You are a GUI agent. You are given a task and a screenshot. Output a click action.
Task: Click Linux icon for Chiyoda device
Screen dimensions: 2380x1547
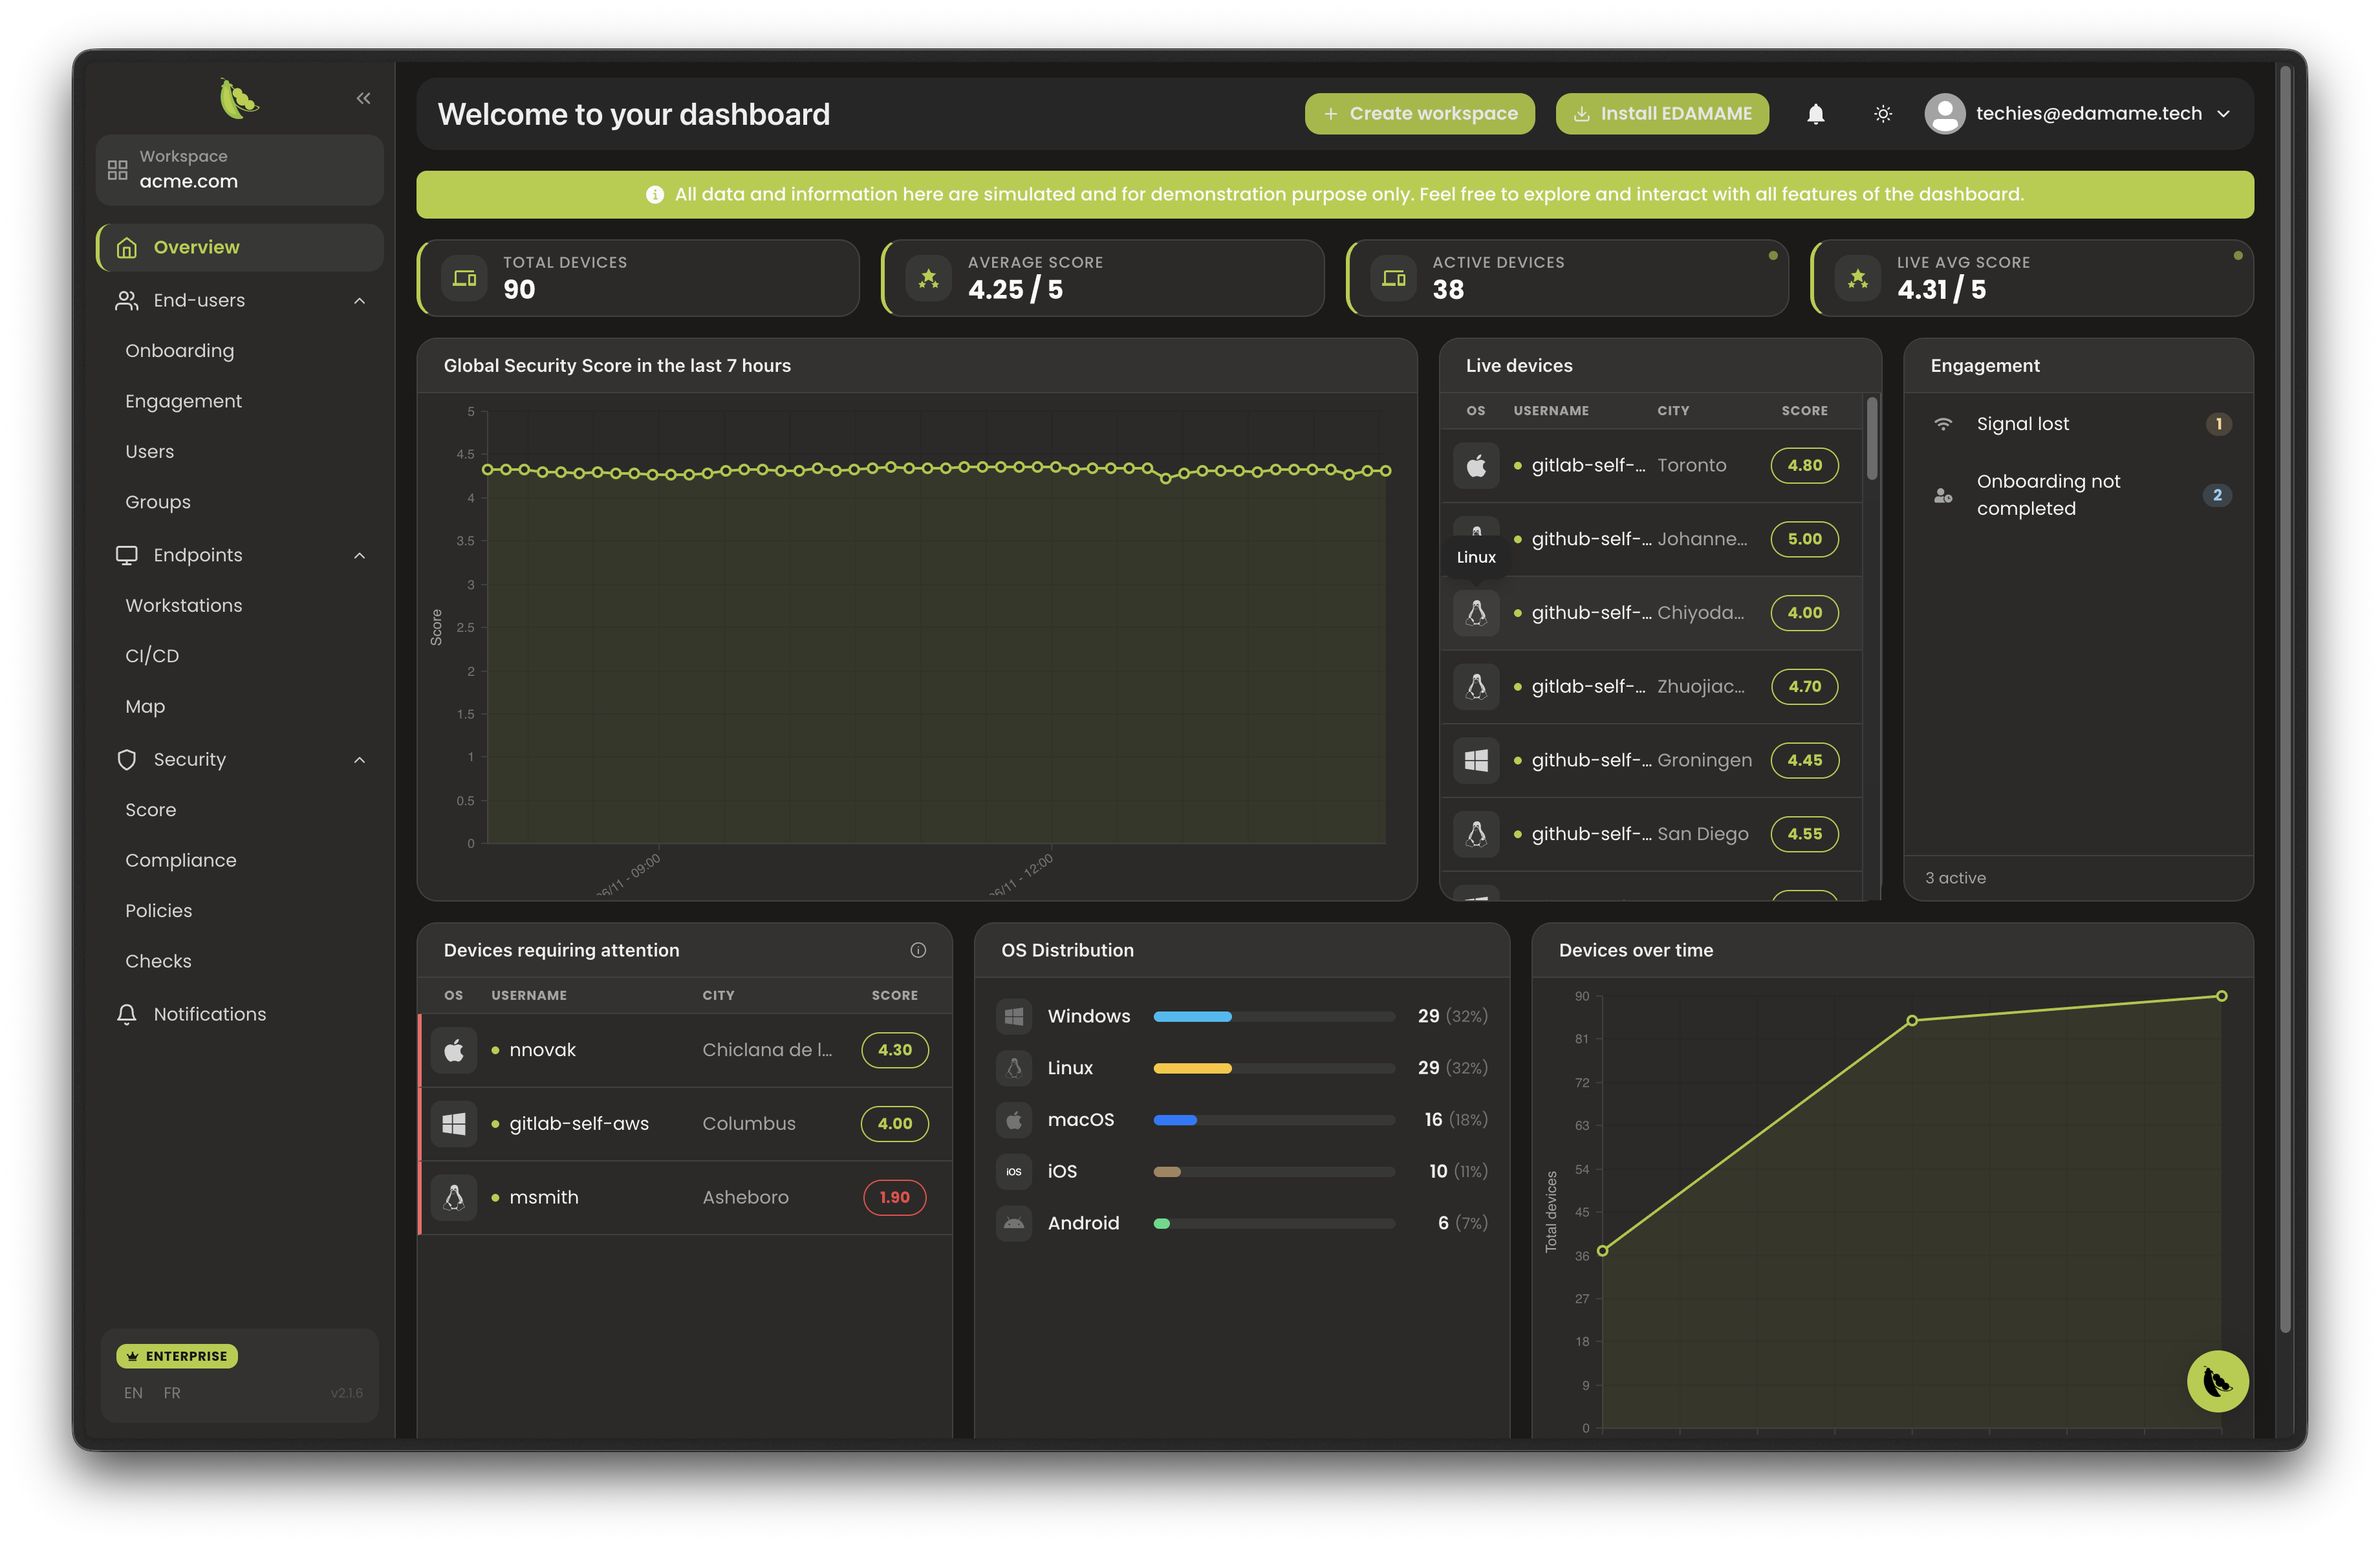(1476, 613)
